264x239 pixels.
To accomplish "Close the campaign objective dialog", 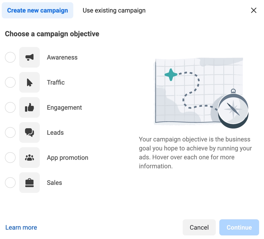I will [x=254, y=10].
